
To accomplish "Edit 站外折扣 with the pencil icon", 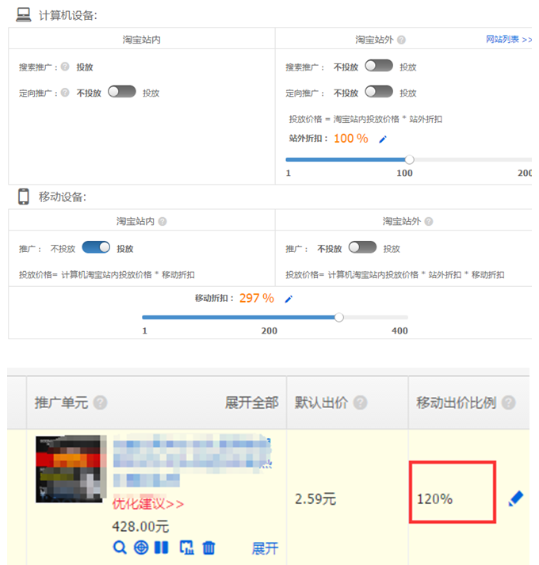I will [383, 139].
